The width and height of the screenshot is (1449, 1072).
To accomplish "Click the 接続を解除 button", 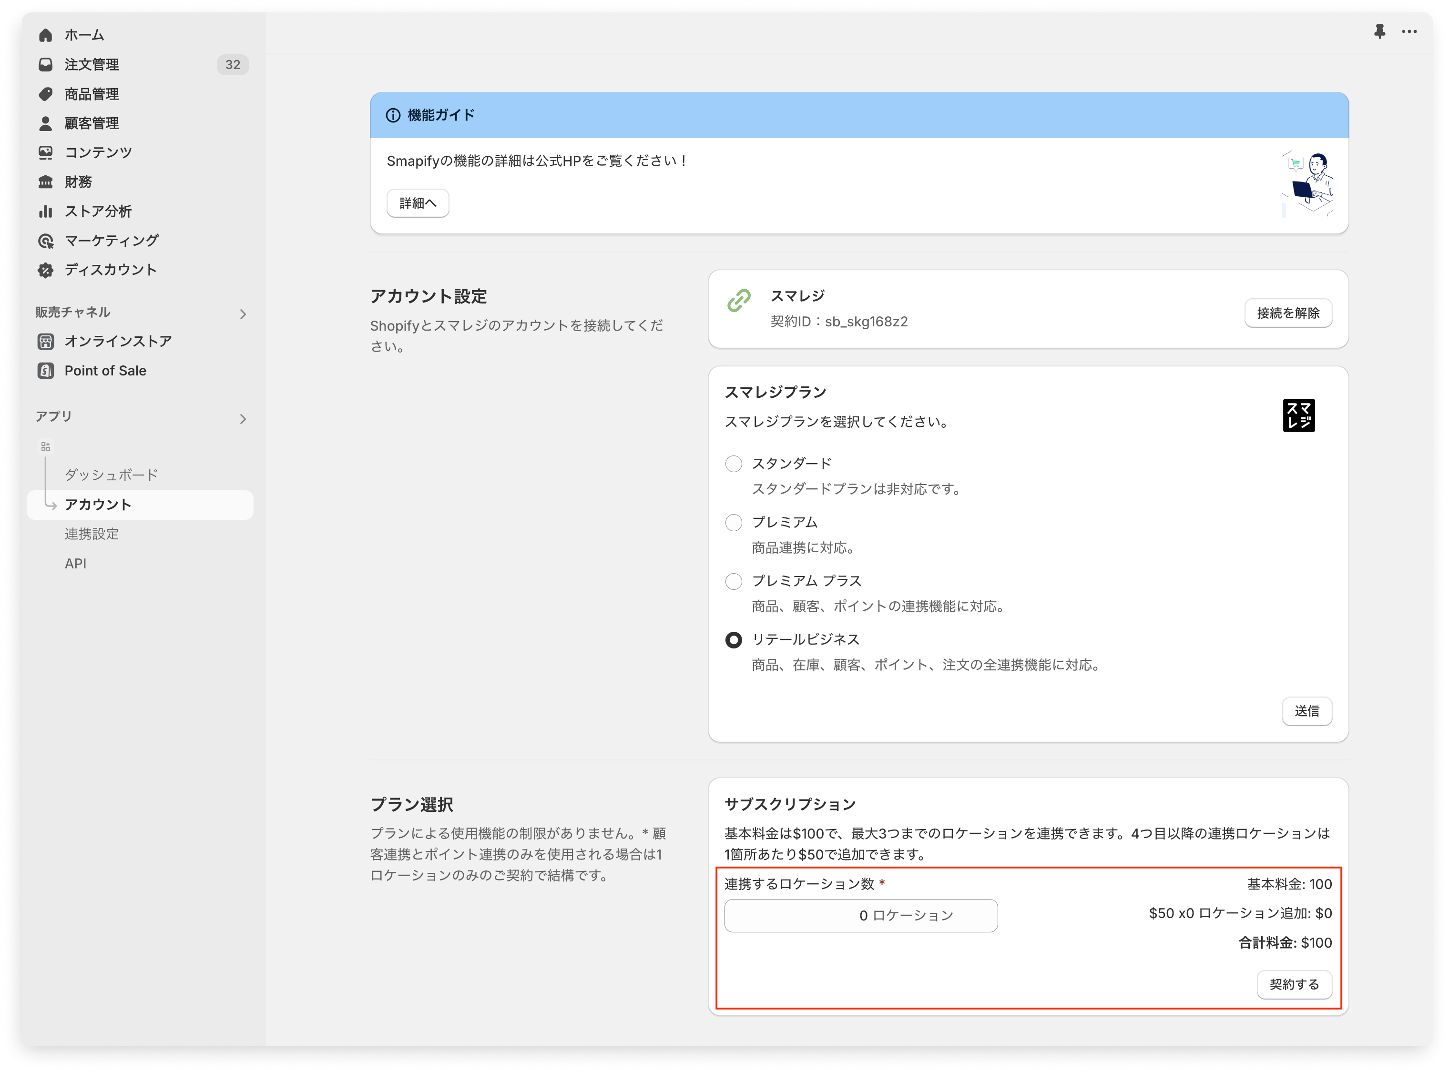I will point(1288,314).
